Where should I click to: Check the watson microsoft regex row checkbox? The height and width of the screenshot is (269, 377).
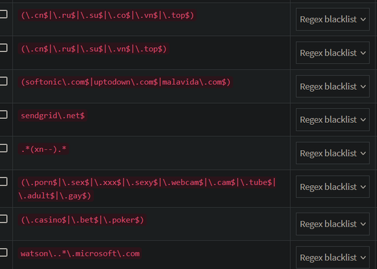(x=3, y=252)
